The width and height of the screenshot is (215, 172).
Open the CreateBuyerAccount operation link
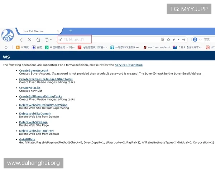[x=34, y=70]
